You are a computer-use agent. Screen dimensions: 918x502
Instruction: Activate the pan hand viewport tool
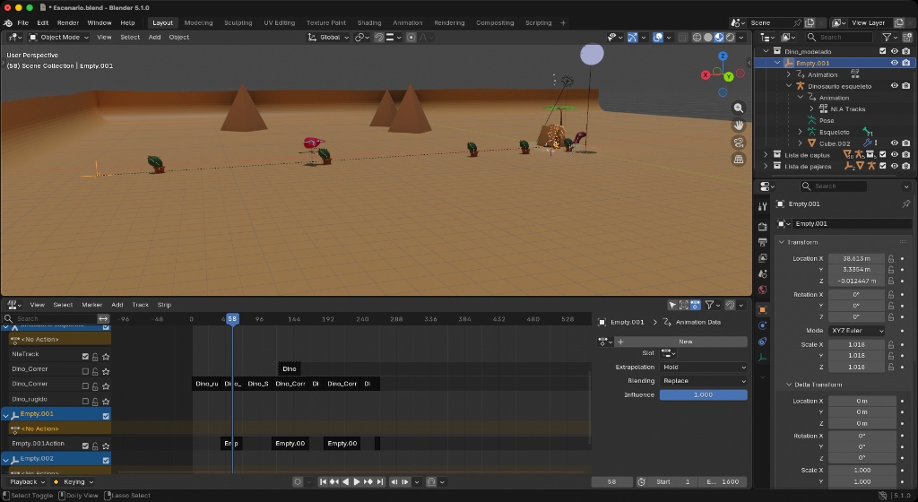pyautogui.click(x=739, y=125)
